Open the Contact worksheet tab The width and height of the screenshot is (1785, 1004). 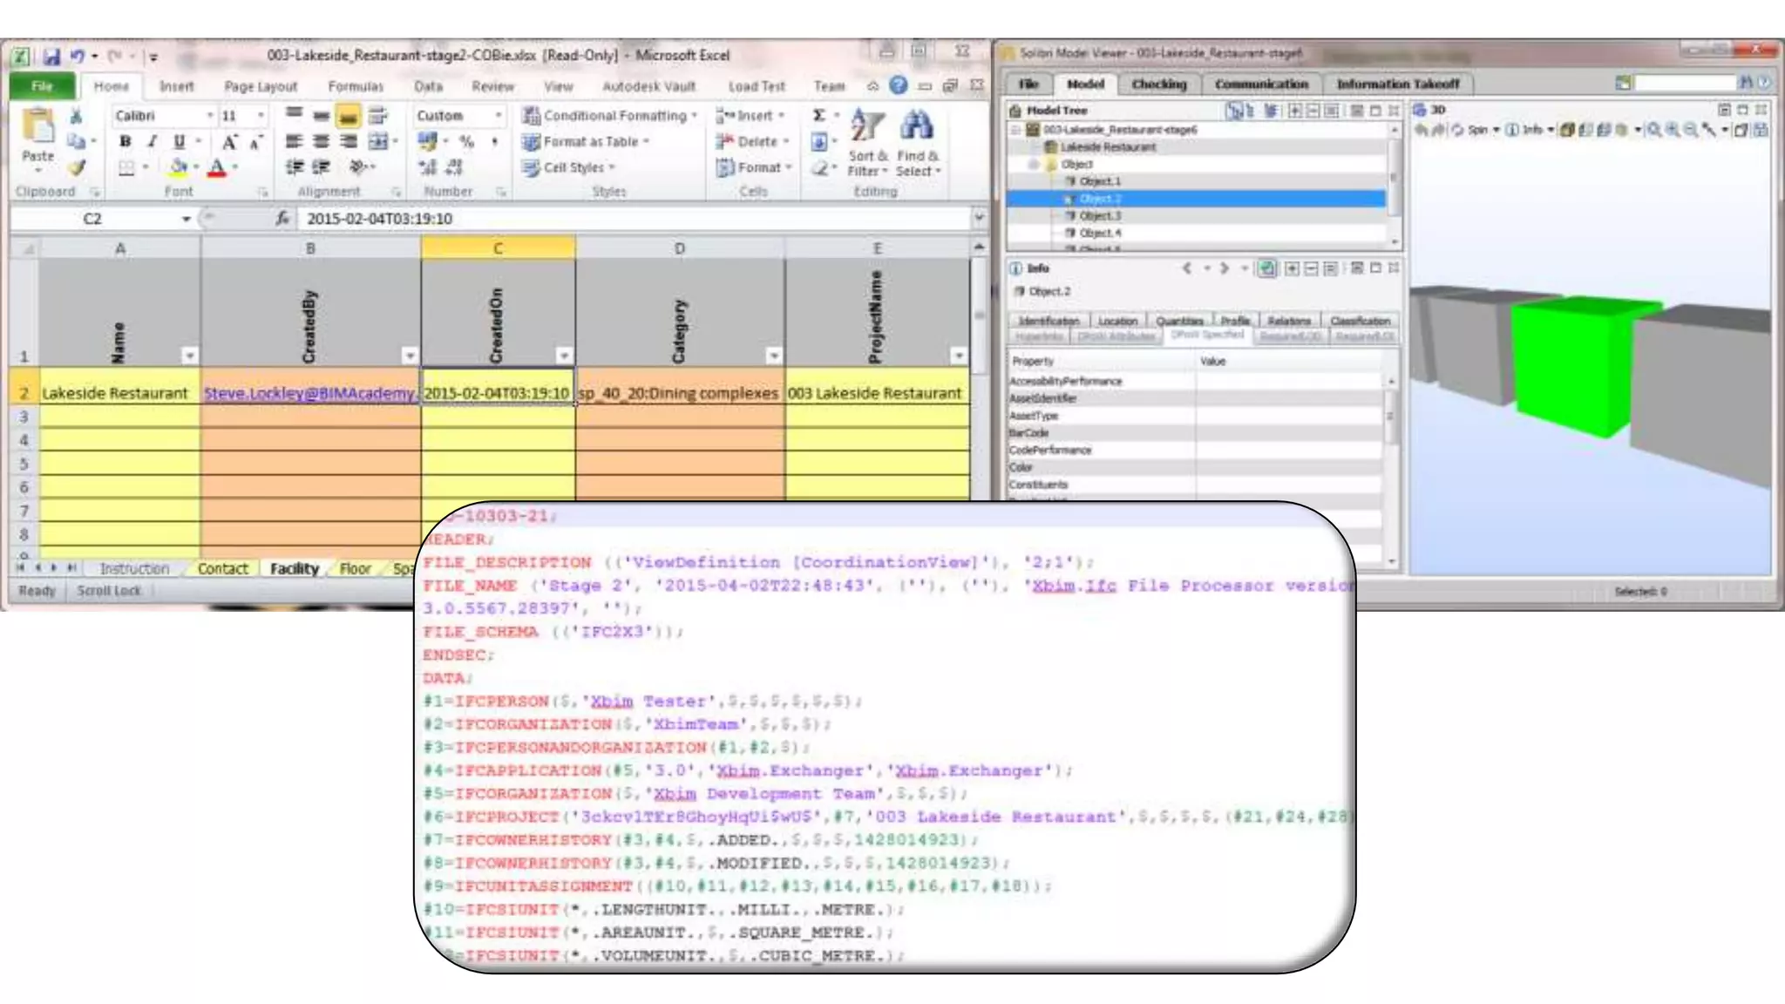(222, 568)
